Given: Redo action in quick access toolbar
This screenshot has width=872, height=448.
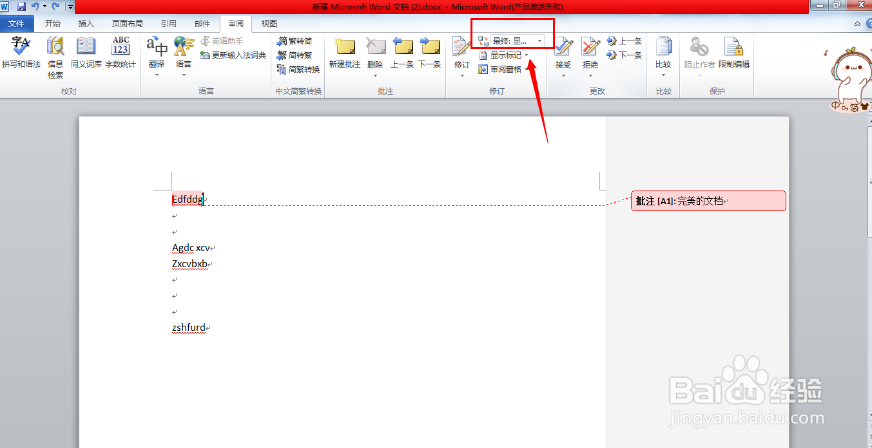Looking at the screenshot, I should (56, 6).
